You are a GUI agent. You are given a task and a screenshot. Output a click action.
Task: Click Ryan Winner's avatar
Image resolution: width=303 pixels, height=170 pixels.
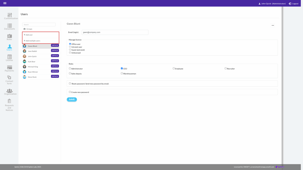(24, 72)
